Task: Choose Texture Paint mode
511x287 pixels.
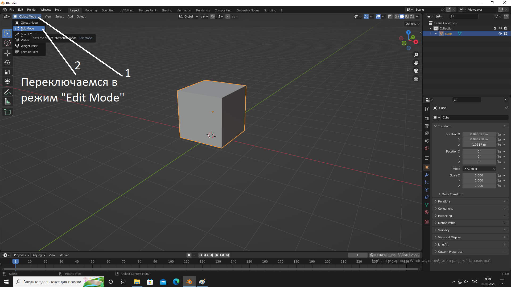Action: (29, 52)
